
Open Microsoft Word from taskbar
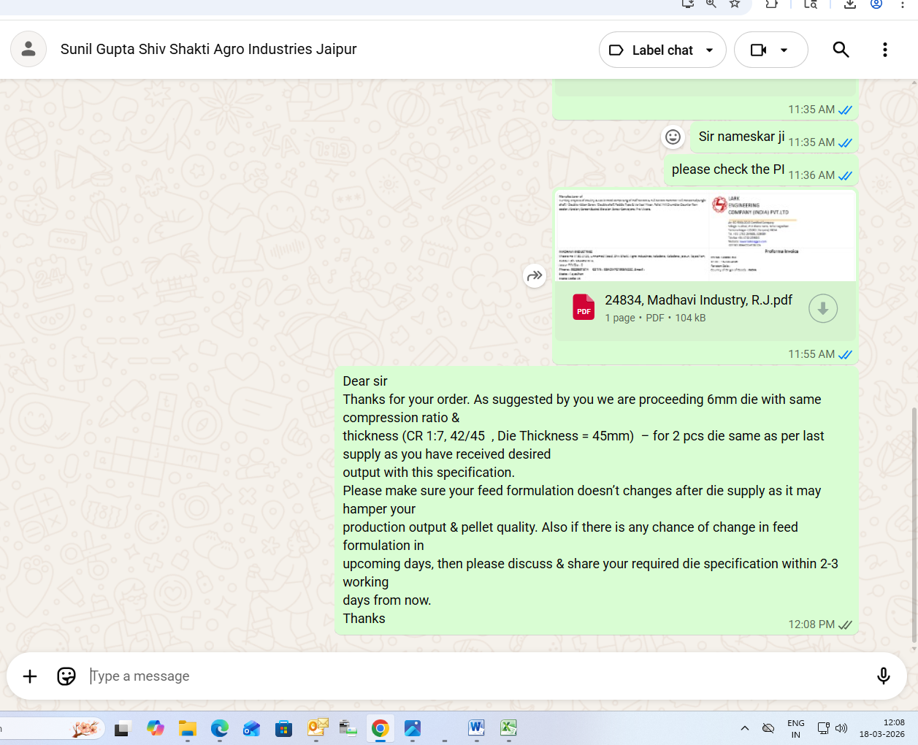(476, 727)
